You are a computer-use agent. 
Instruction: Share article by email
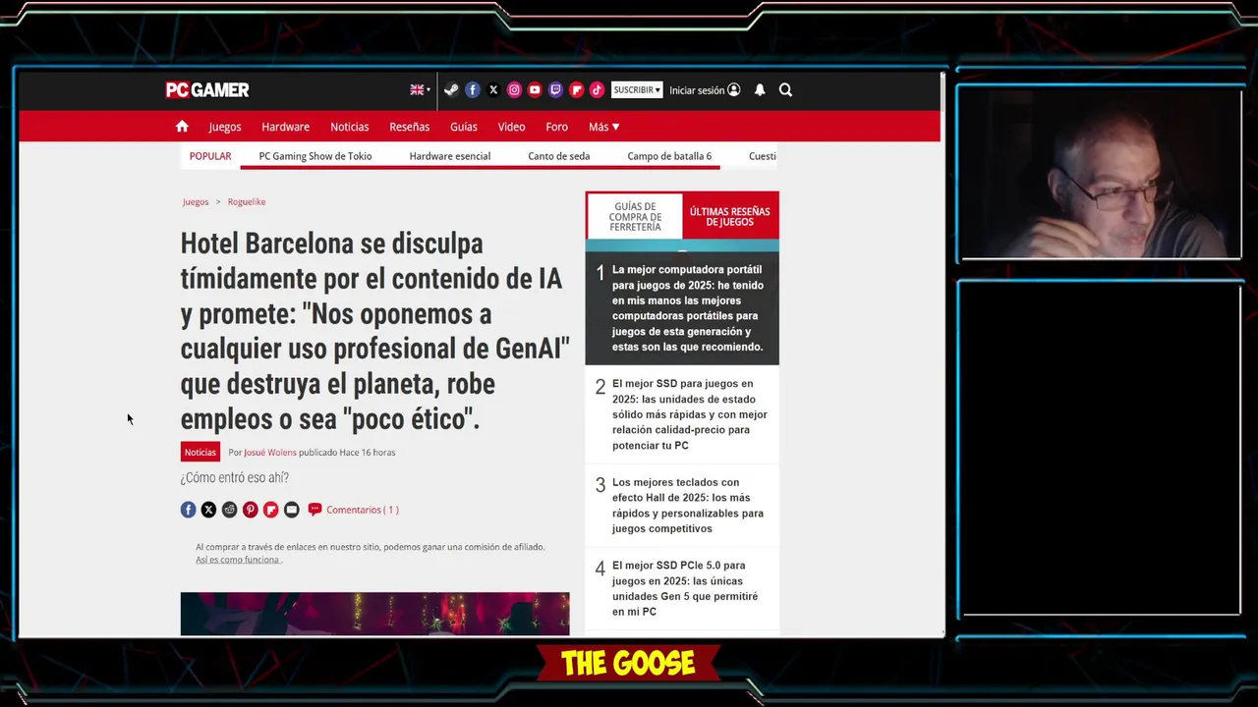292,510
